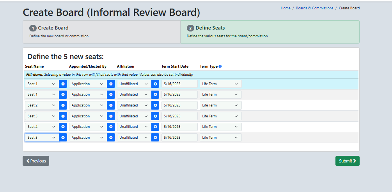
Task: Click plus icon beside Unaffiliated in Seat 3 row
Action: (x=155, y=116)
